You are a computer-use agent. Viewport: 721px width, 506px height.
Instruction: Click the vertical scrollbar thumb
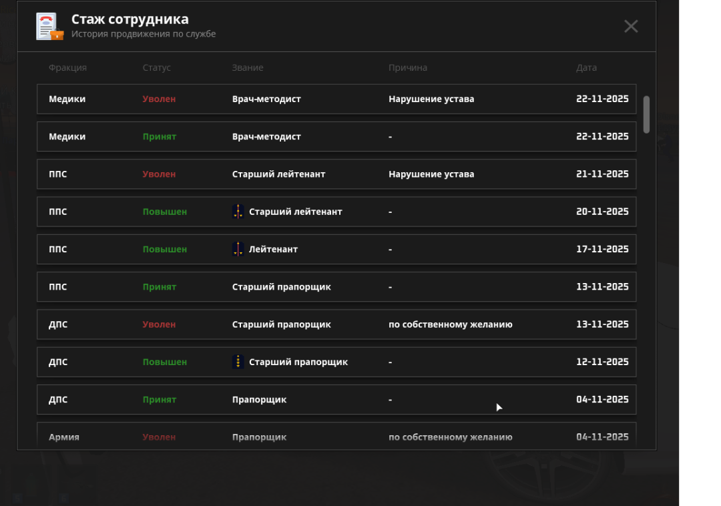(646, 114)
